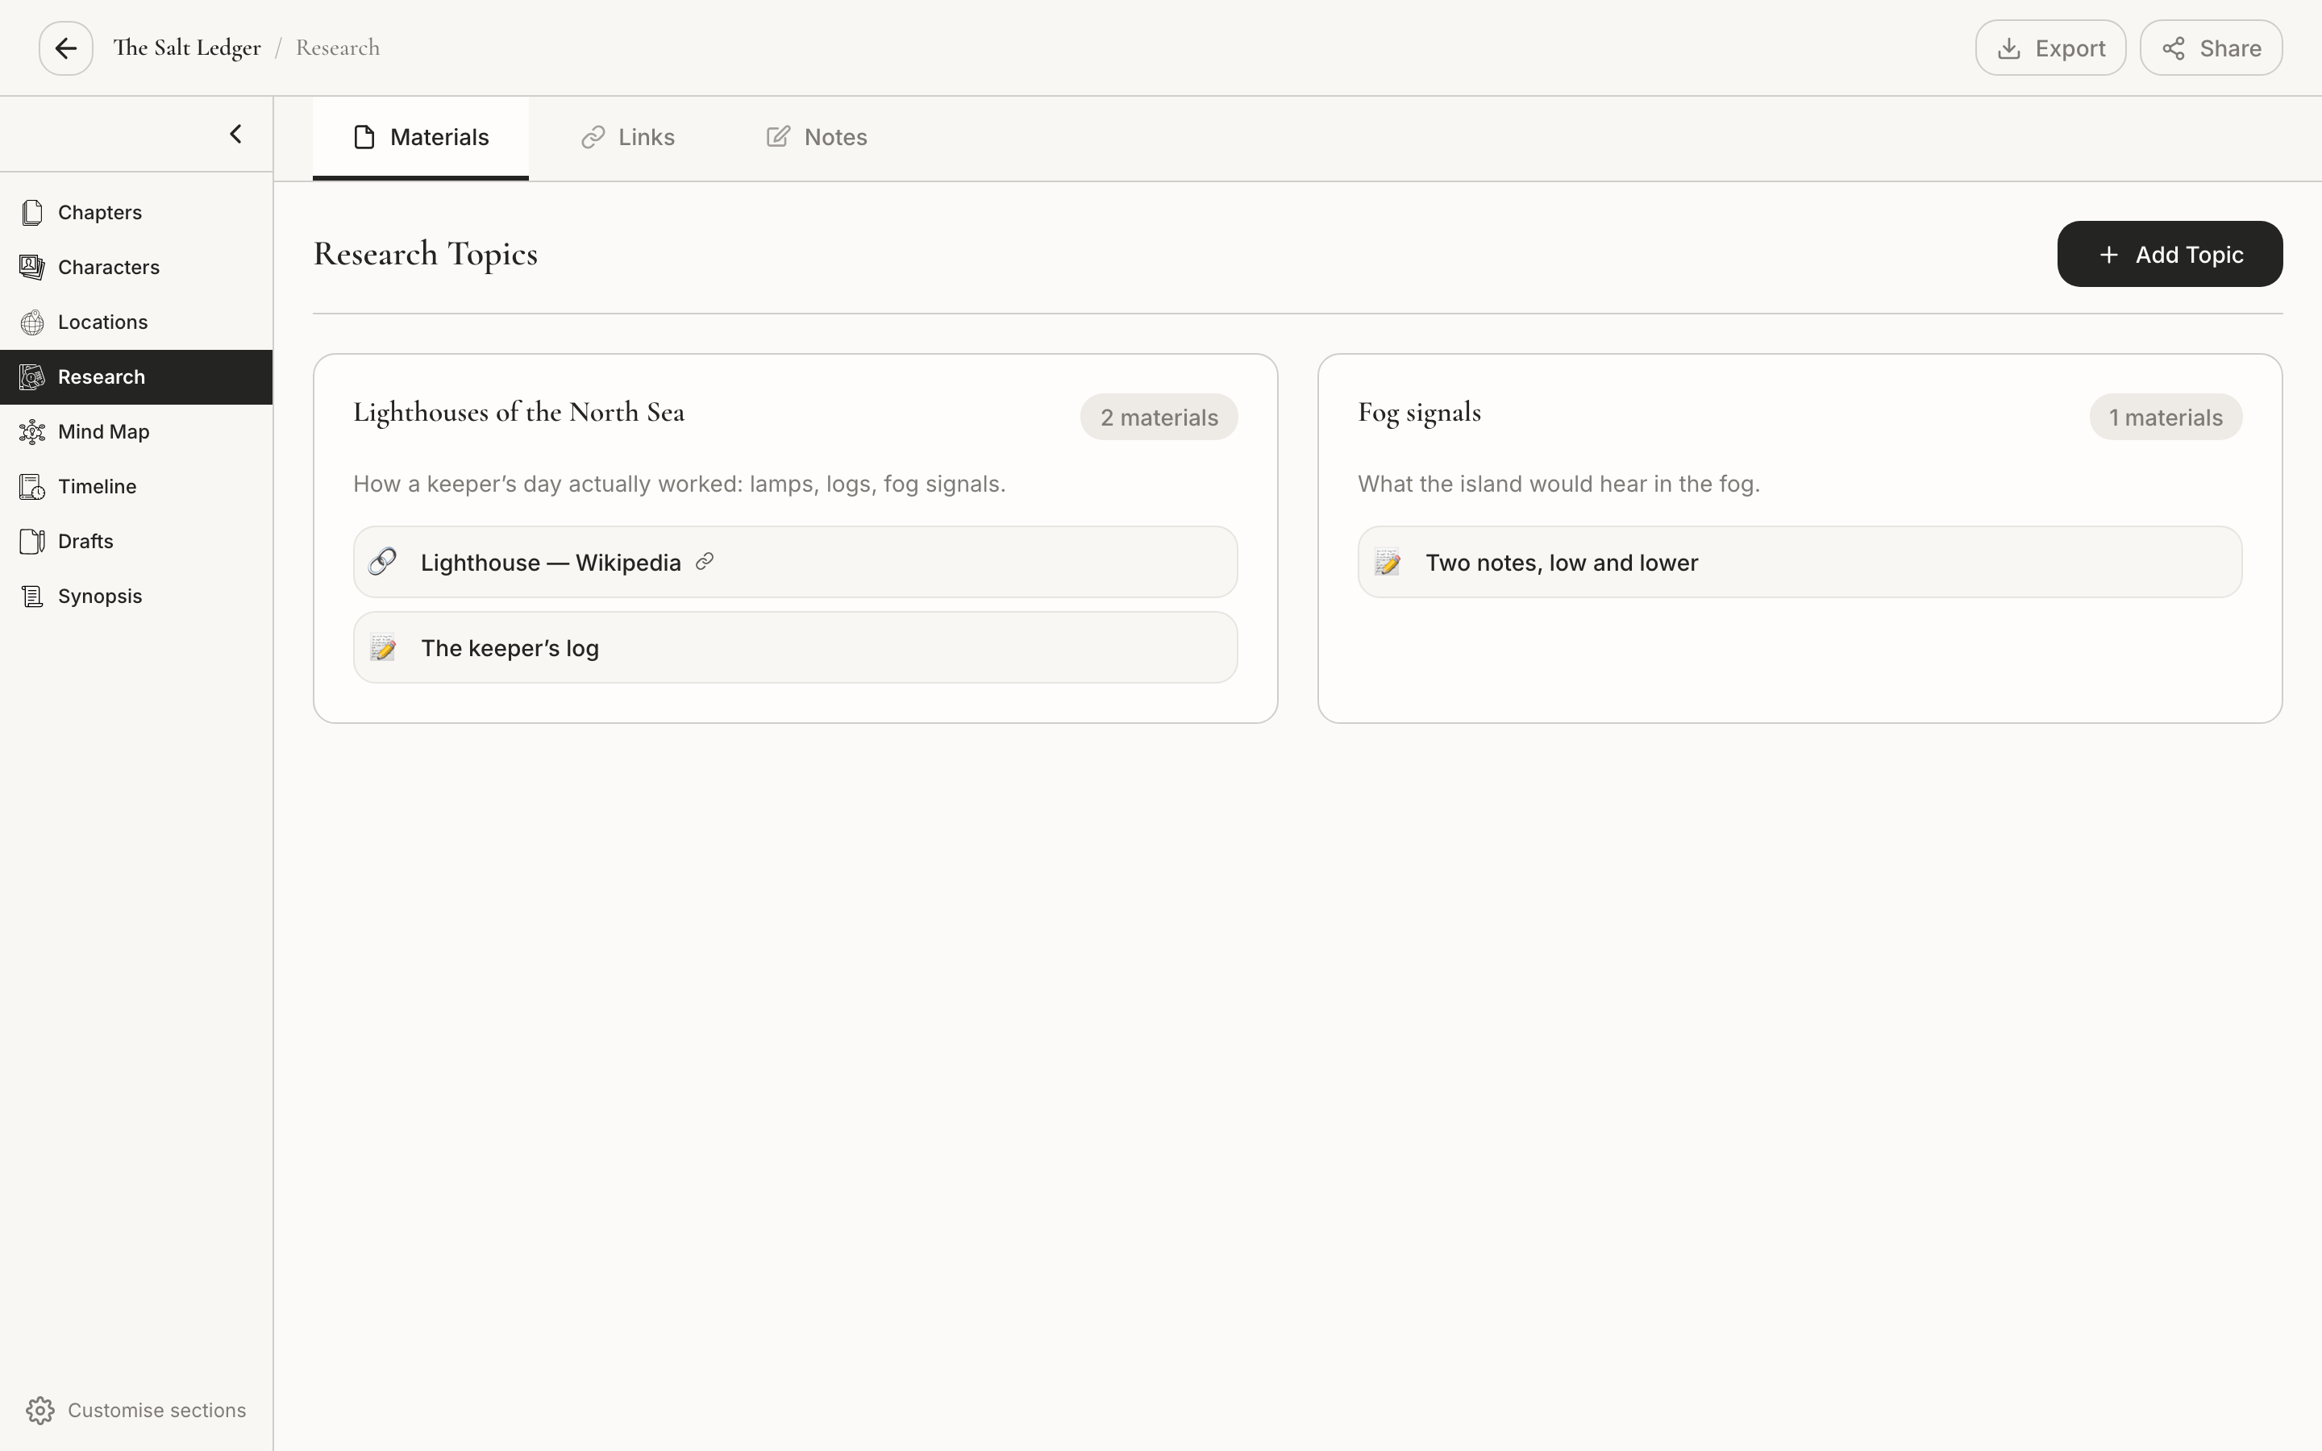Open The Salt Ledger breadcrumb
Viewport: 2322px width, 1451px height.
click(x=187, y=48)
